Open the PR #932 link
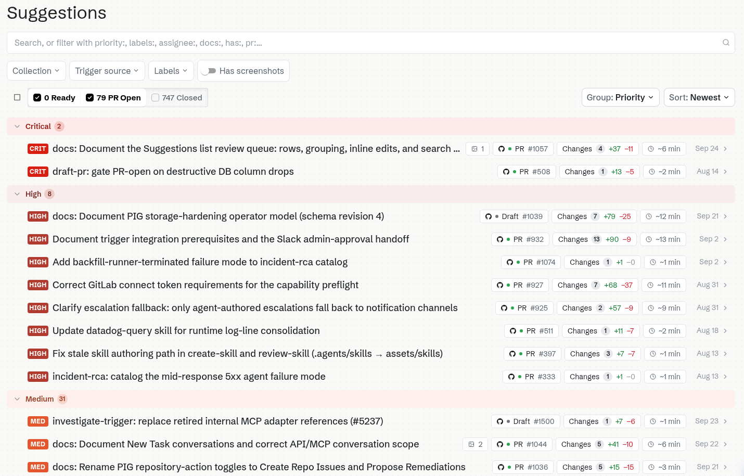Screen dimensions: 744x476 tap(520, 239)
